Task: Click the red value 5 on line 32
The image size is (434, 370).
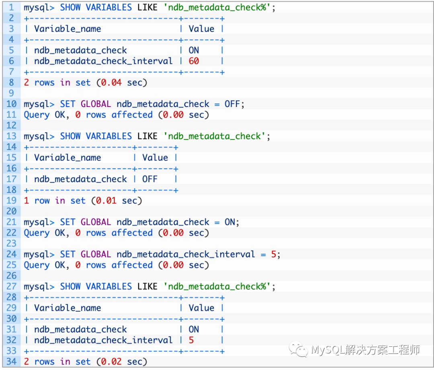Action: coord(191,340)
